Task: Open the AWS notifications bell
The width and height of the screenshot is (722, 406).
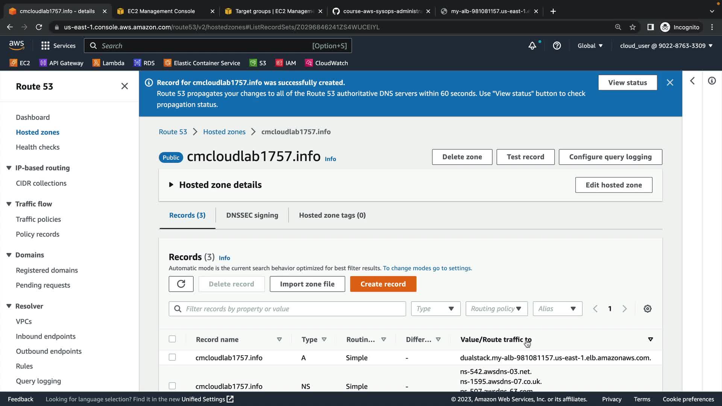Action: pos(532,46)
